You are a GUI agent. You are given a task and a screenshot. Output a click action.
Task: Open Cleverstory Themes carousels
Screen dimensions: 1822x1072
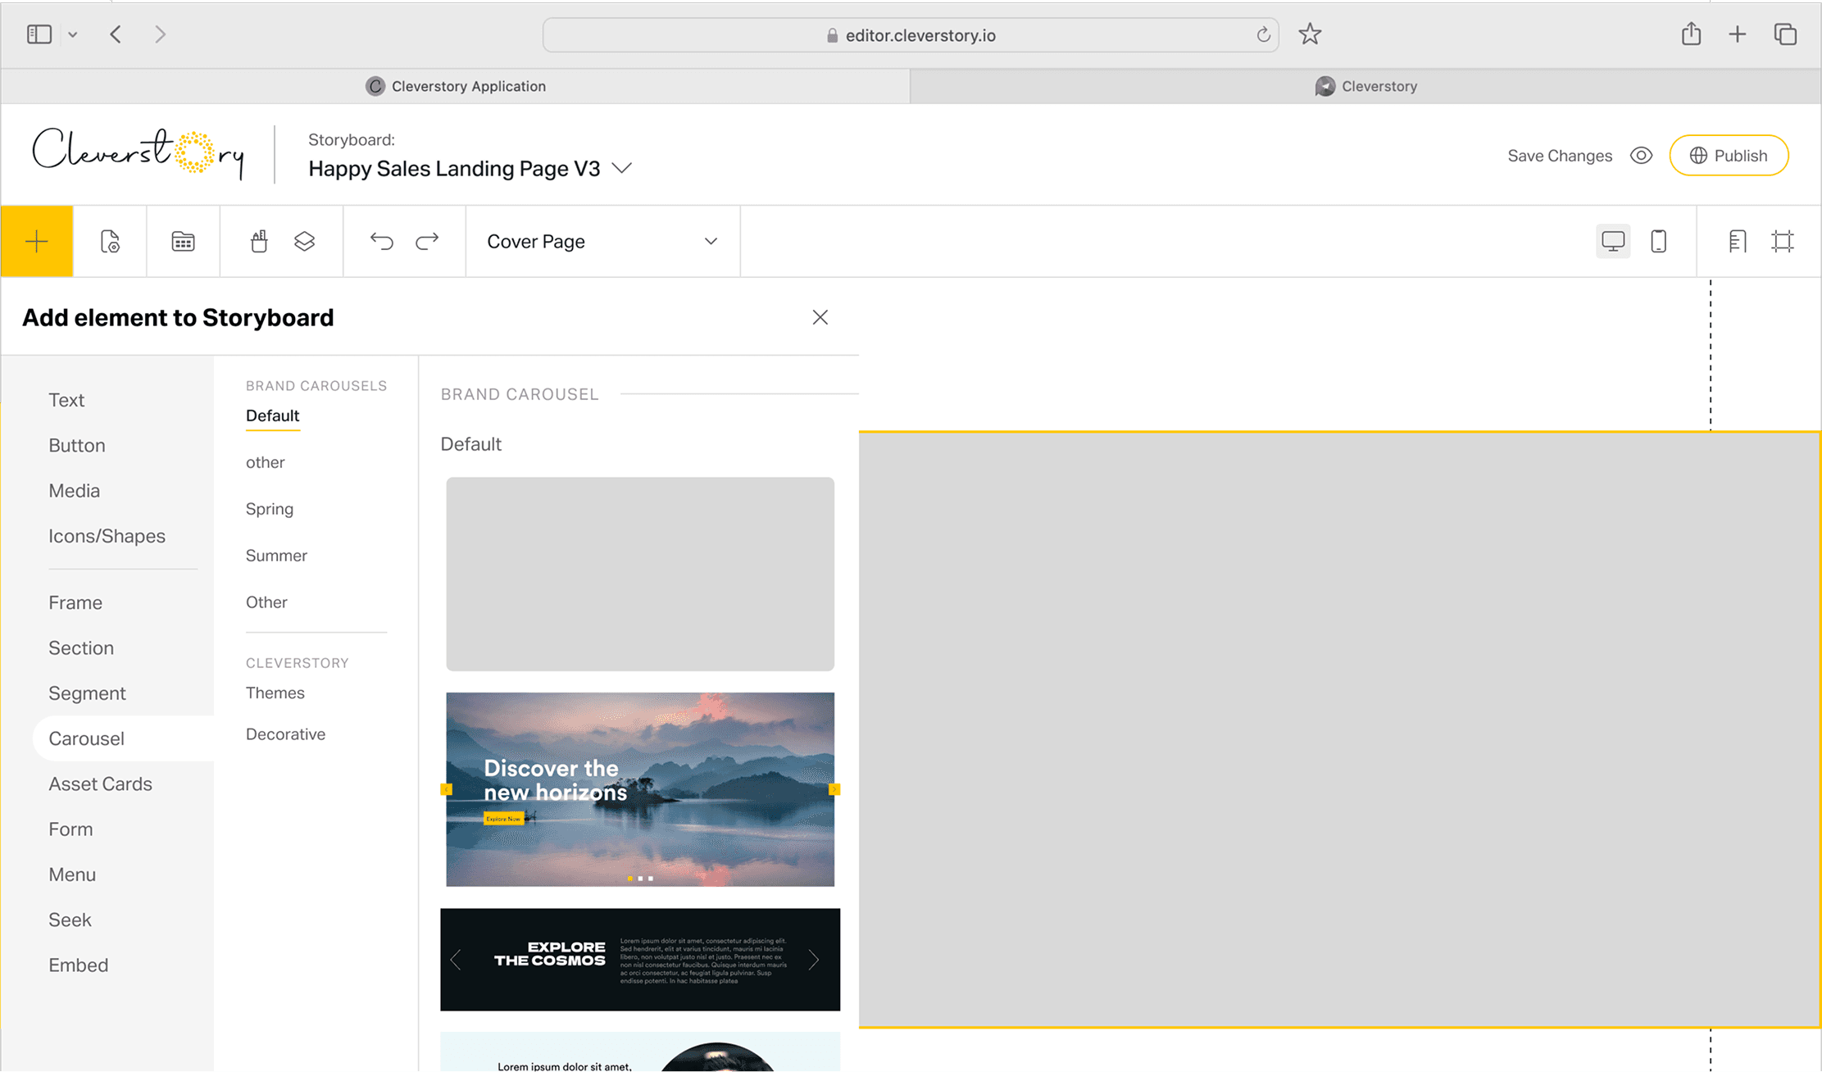(x=275, y=693)
